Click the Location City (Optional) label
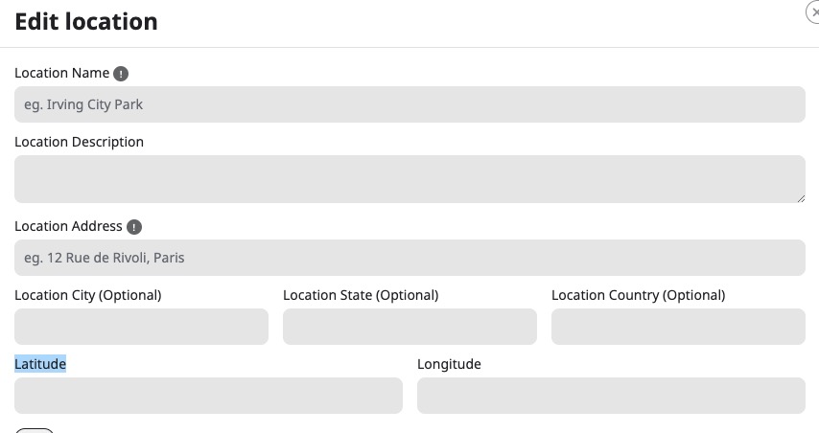 [88, 295]
